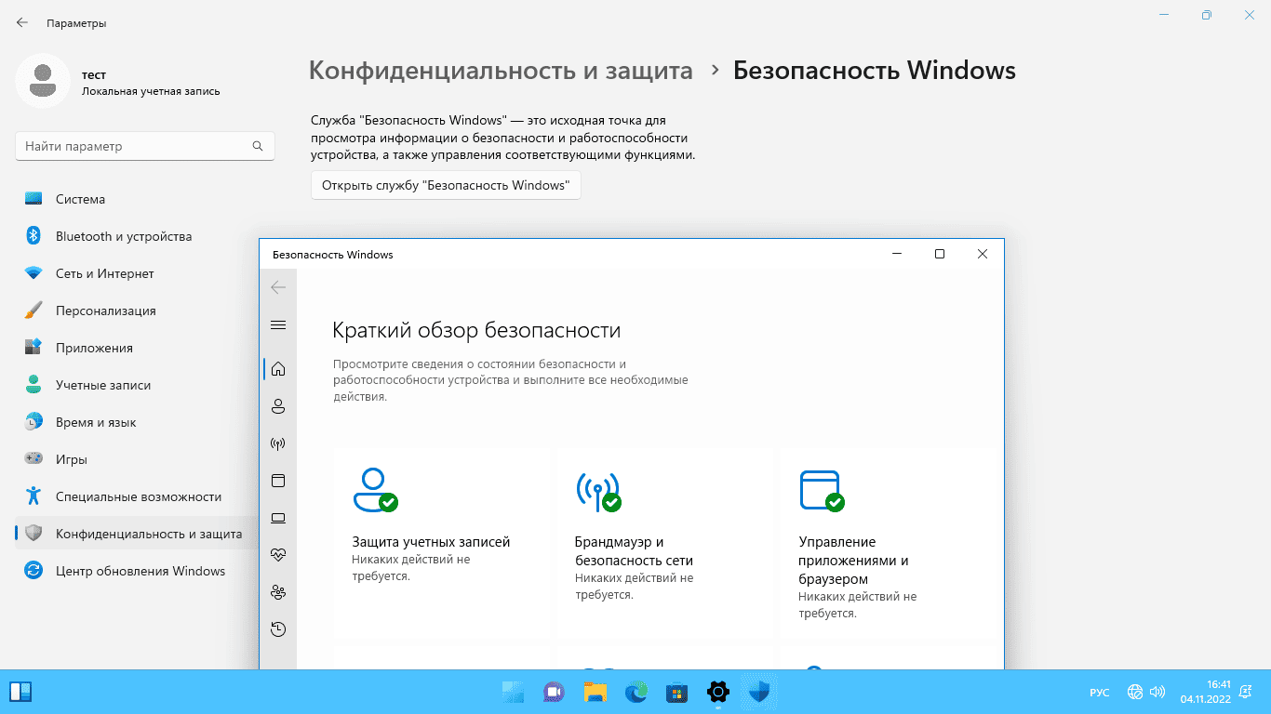
Task: Go back using the Settings window arrow
Action: coord(22,22)
